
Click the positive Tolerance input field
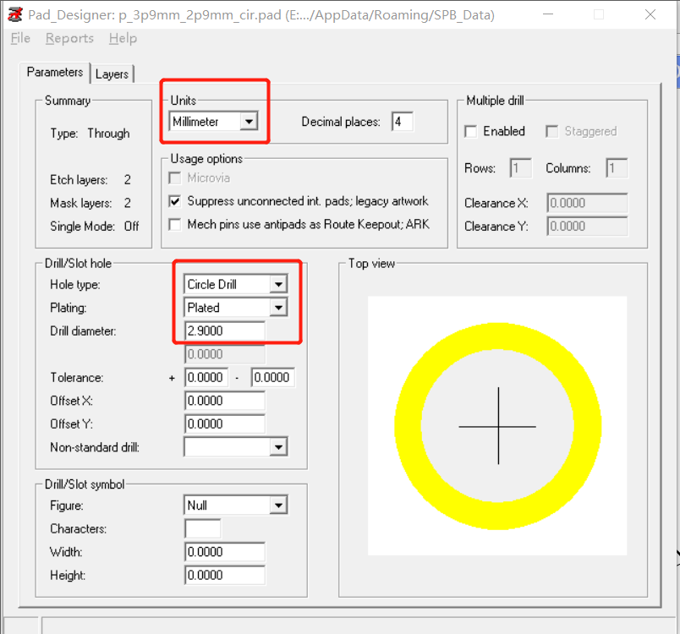click(206, 378)
